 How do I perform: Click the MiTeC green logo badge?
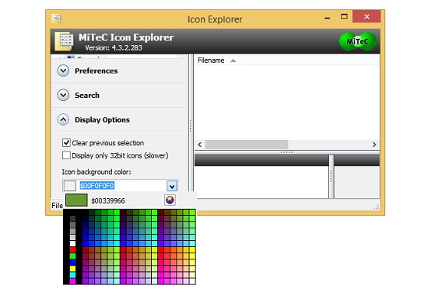click(x=358, y=41)
